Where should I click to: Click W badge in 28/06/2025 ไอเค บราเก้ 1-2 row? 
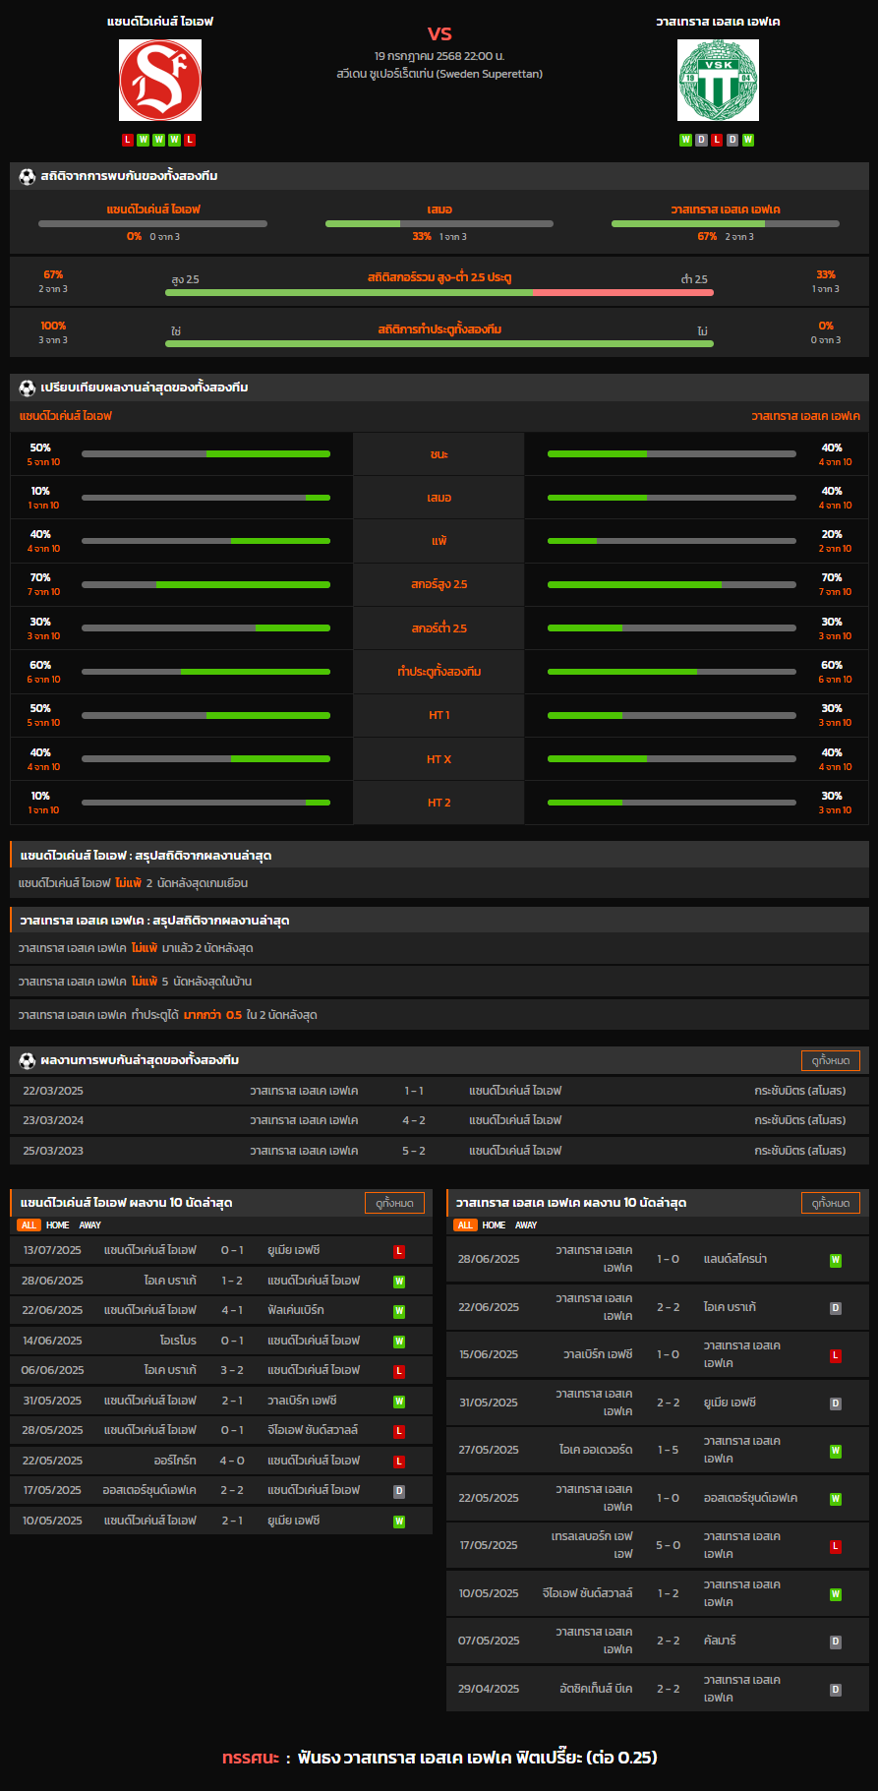tap(399, 1282)
